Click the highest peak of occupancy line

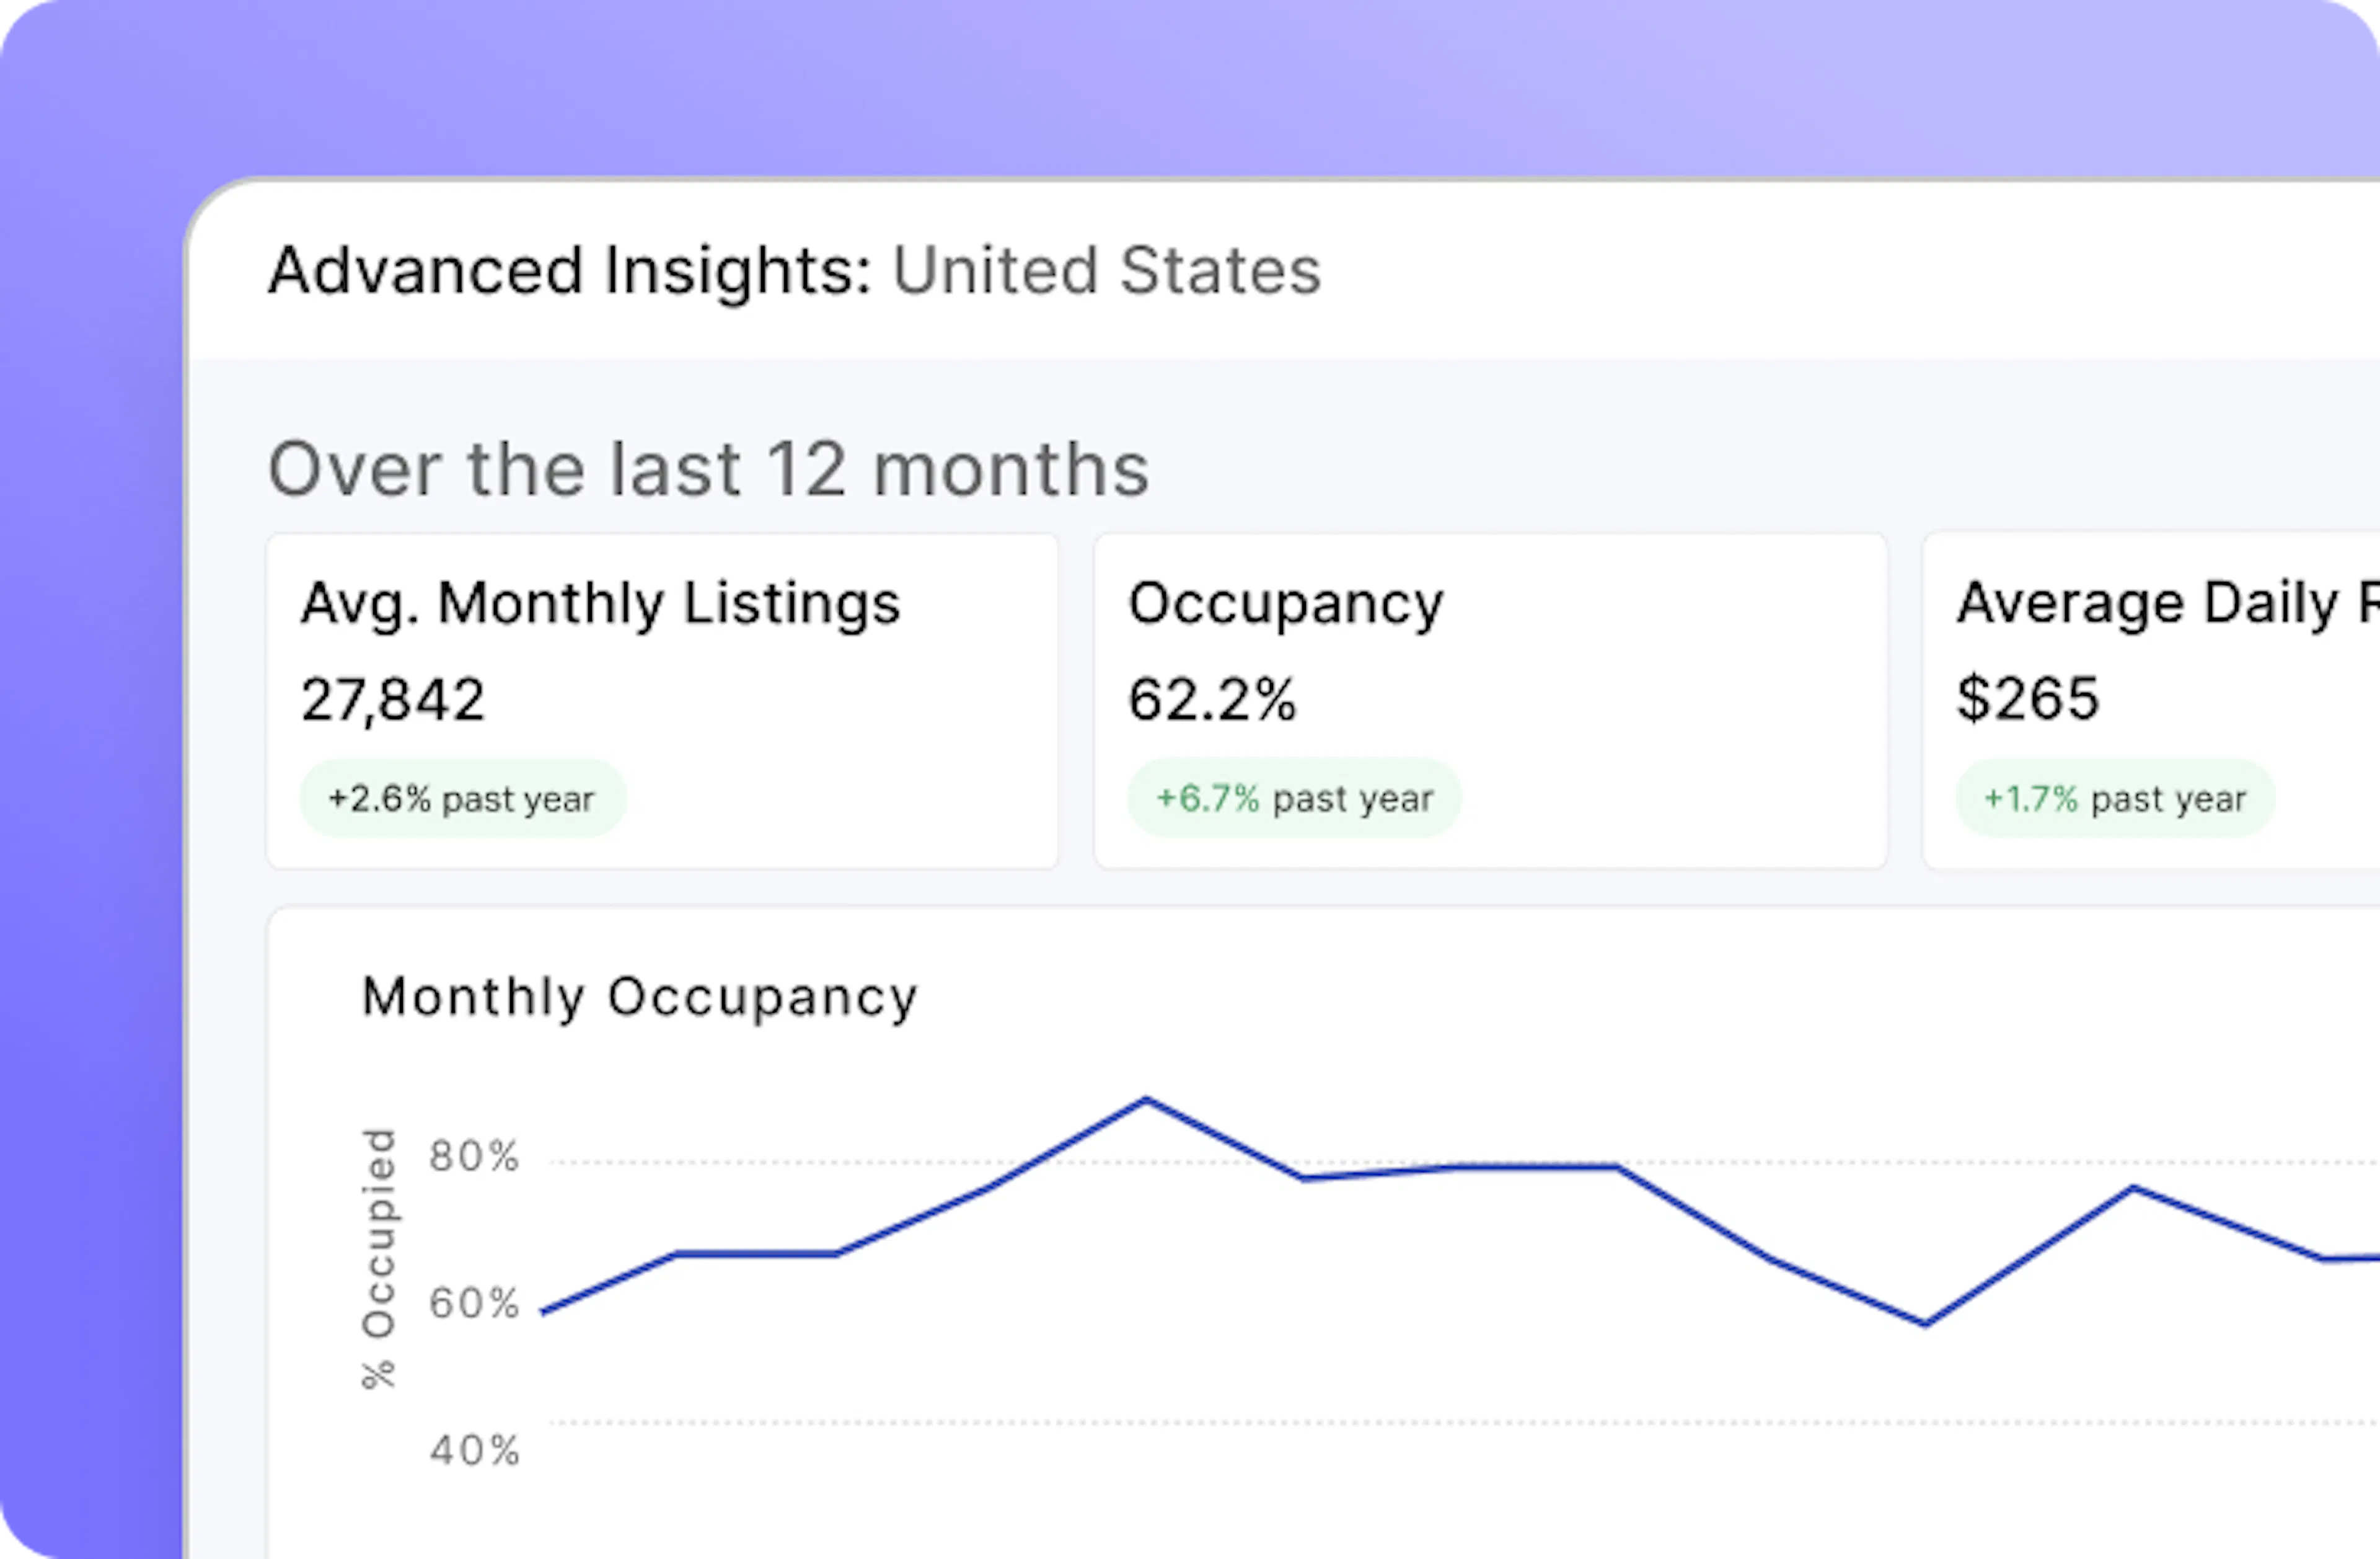[1146, 1099]
